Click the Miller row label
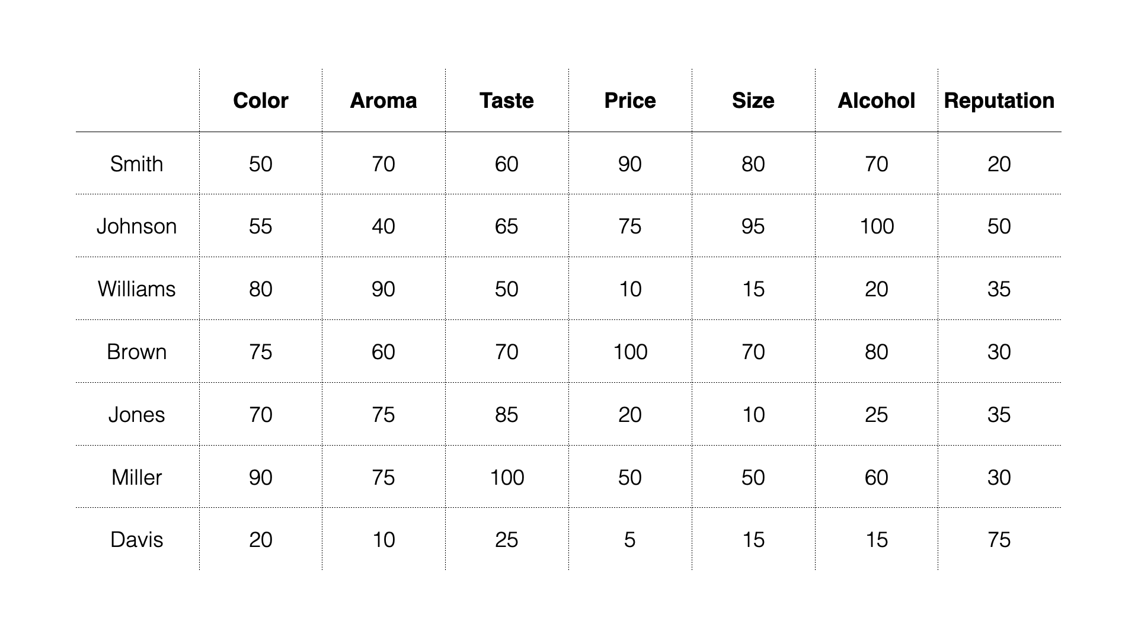 [137, 478]
